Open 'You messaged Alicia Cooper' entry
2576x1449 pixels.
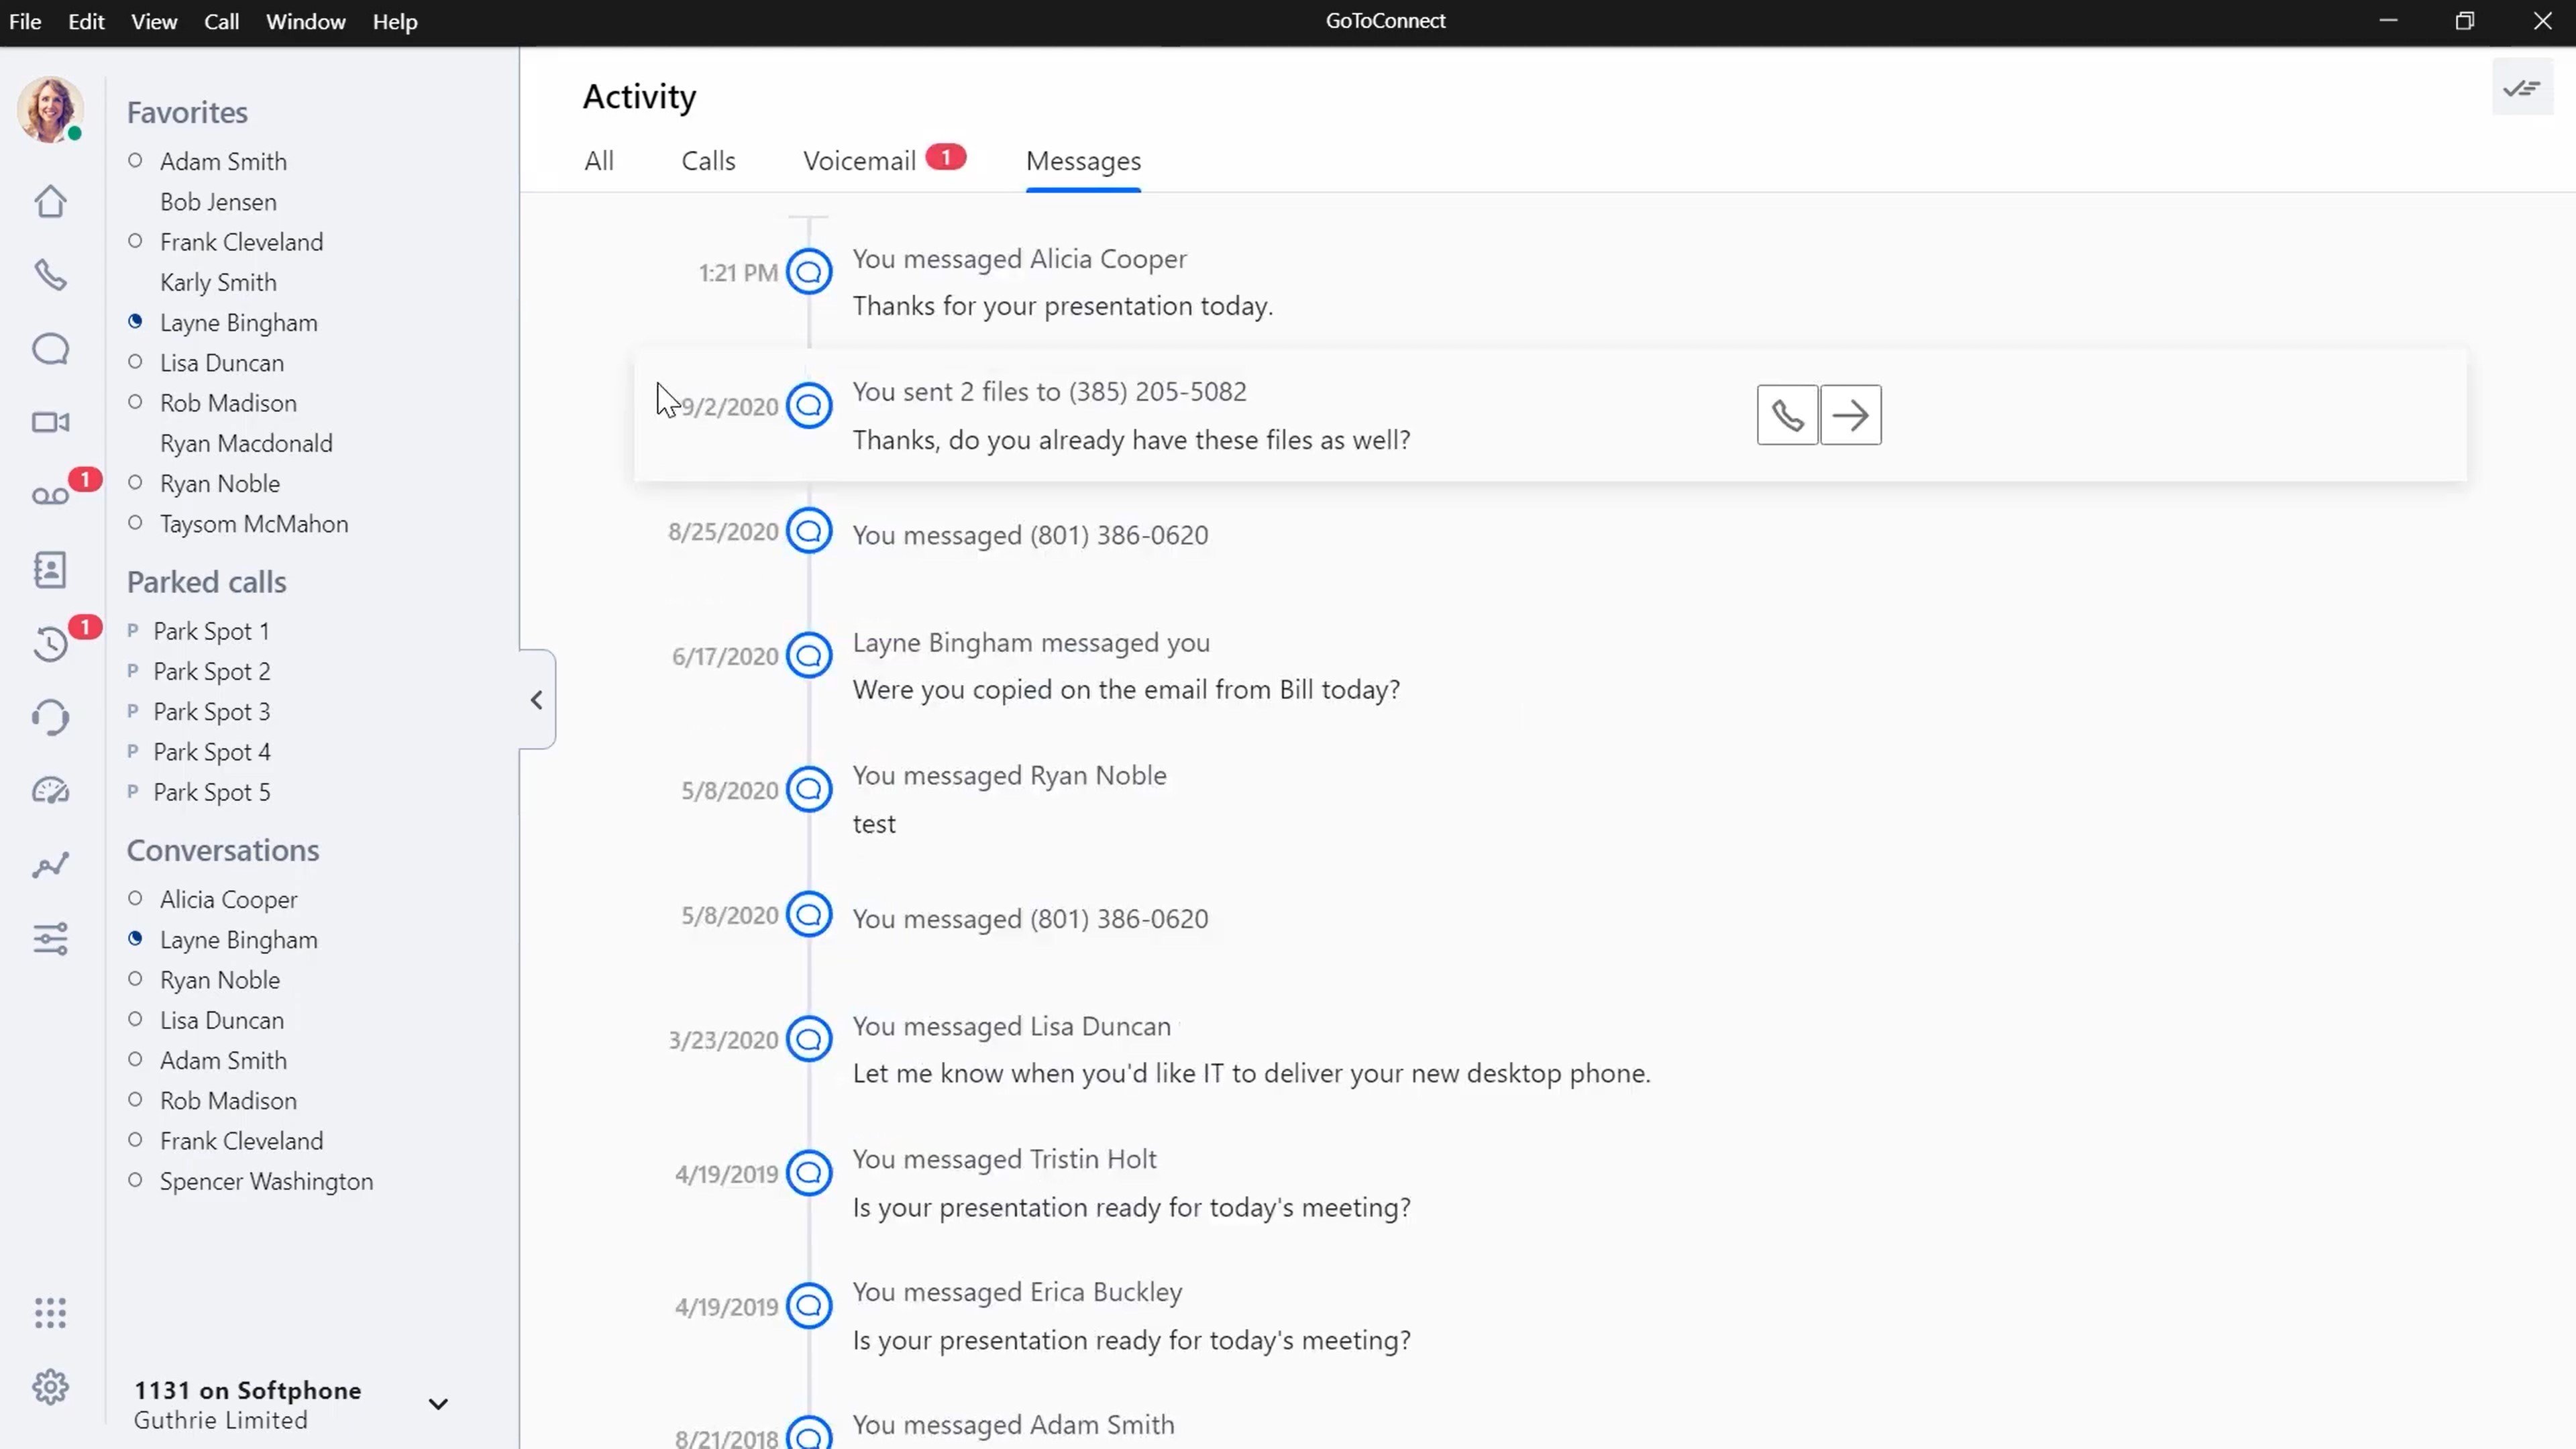1019,259
